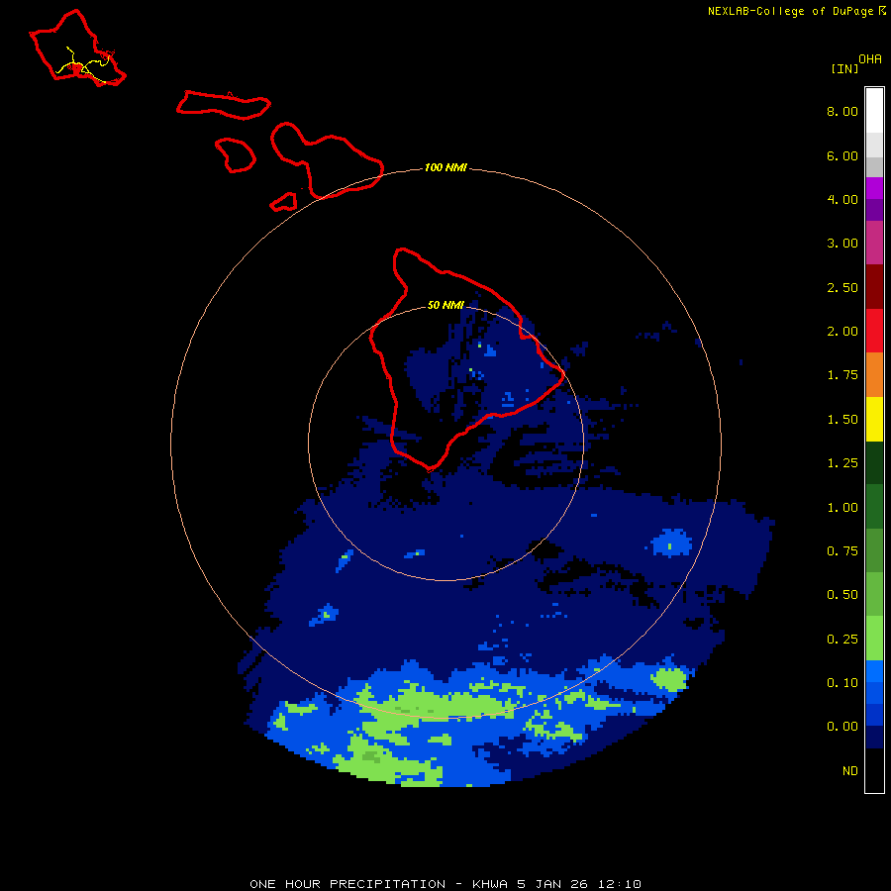Click the 8.00 legend value
891x891 pixels.
[x=842, y=111]
